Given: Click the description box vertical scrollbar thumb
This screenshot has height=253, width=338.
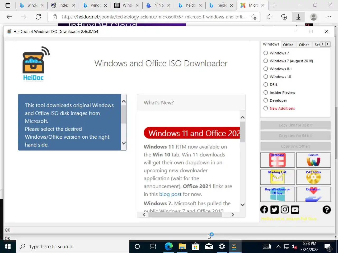Looking at the screenshot, I should 124,114.
